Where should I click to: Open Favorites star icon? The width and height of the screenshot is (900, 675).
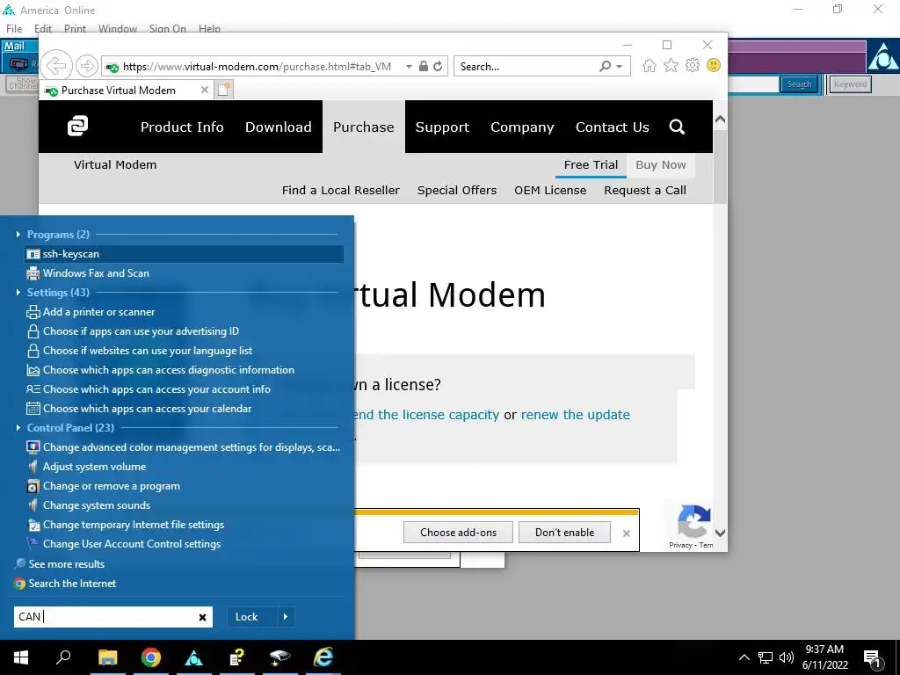(x=671, y=65)
